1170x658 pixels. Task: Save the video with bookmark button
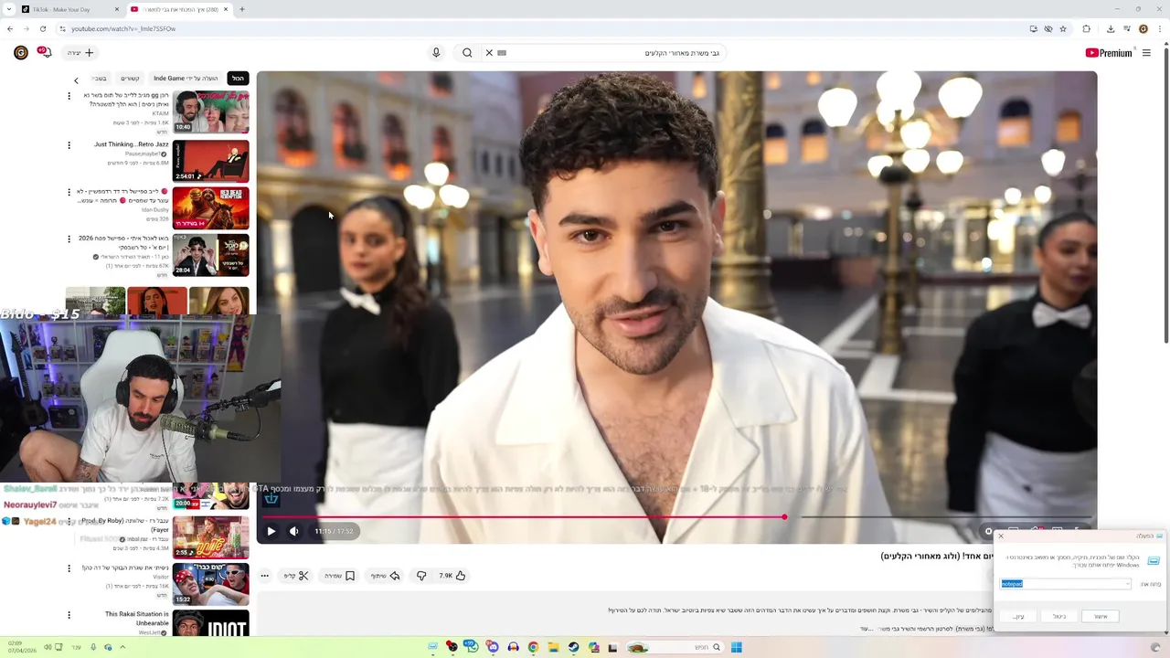click(x=339, y=576)
